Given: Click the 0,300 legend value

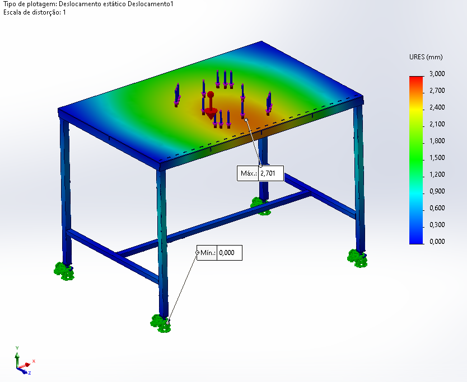Looking at the screenshot, I should click(x=437, y=225).
